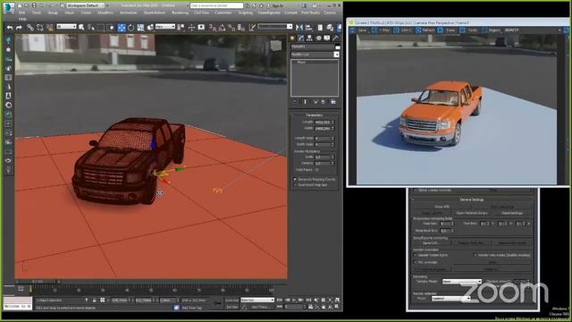Click Reset settings button in render setup

tap(512, 213)
